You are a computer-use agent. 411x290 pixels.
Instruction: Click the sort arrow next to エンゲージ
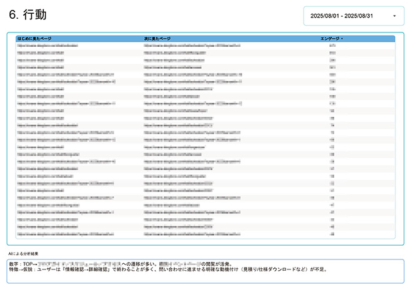[342, 39]
